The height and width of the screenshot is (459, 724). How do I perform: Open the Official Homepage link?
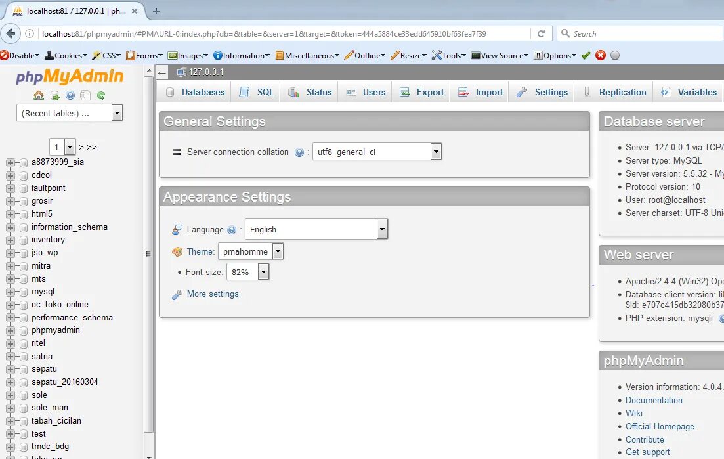(660, 427)
